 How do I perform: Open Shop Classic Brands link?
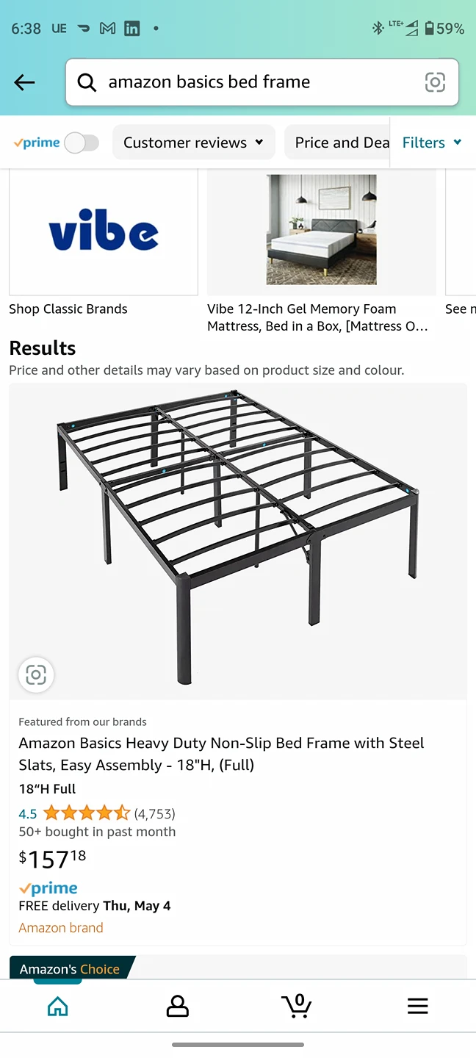click(x=68, y=309)
